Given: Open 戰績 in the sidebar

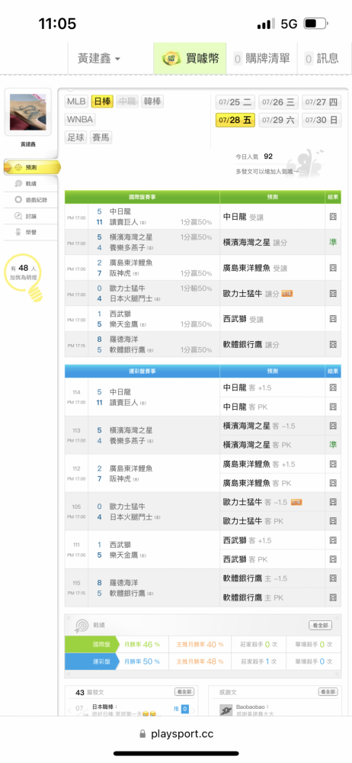Looking at the screenshot, I should point(30,183).
